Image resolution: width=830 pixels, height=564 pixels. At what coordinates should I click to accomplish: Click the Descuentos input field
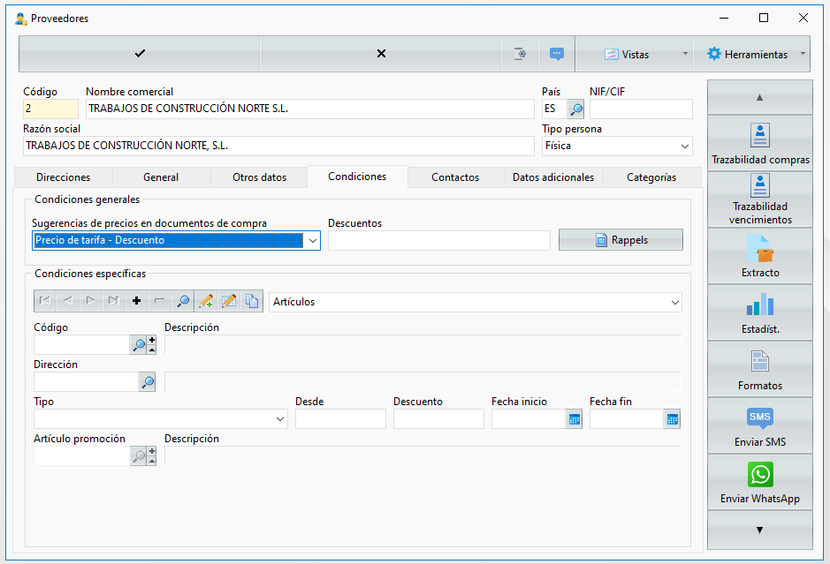438,240
